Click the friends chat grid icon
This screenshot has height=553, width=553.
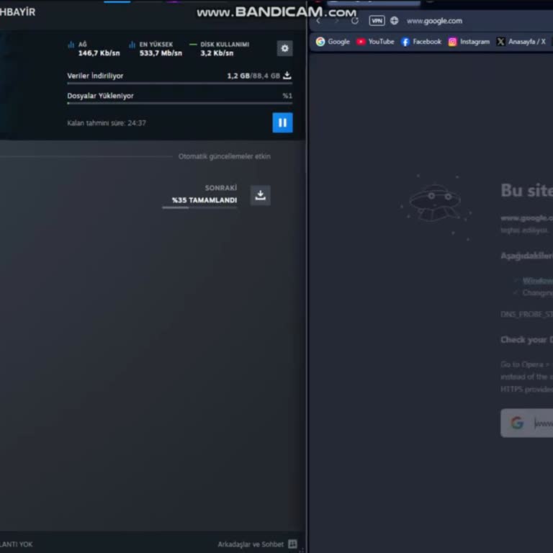tap(292, 544)
